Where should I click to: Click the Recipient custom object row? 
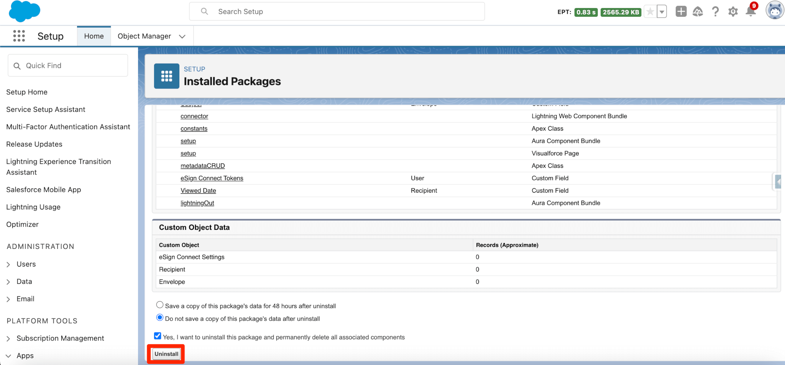(466, 270)
